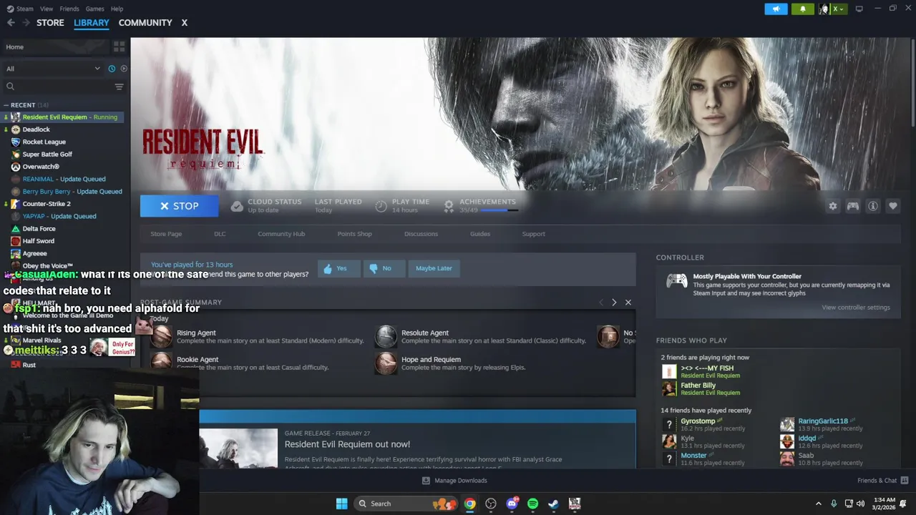This screenshot has height=515, width=916.
Task: Open the Points Shop tab
Action: [x=354, y=234]
